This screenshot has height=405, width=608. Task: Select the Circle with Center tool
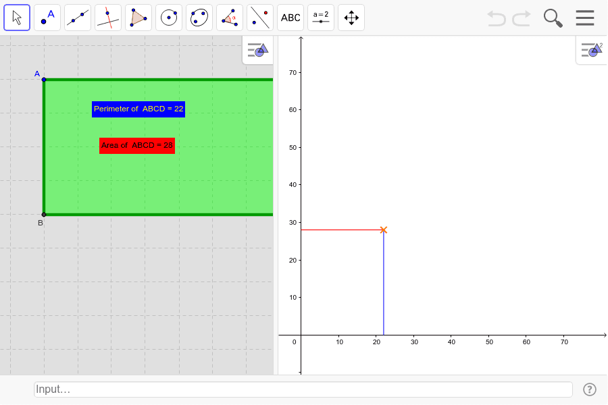click(x=168, y=17)
